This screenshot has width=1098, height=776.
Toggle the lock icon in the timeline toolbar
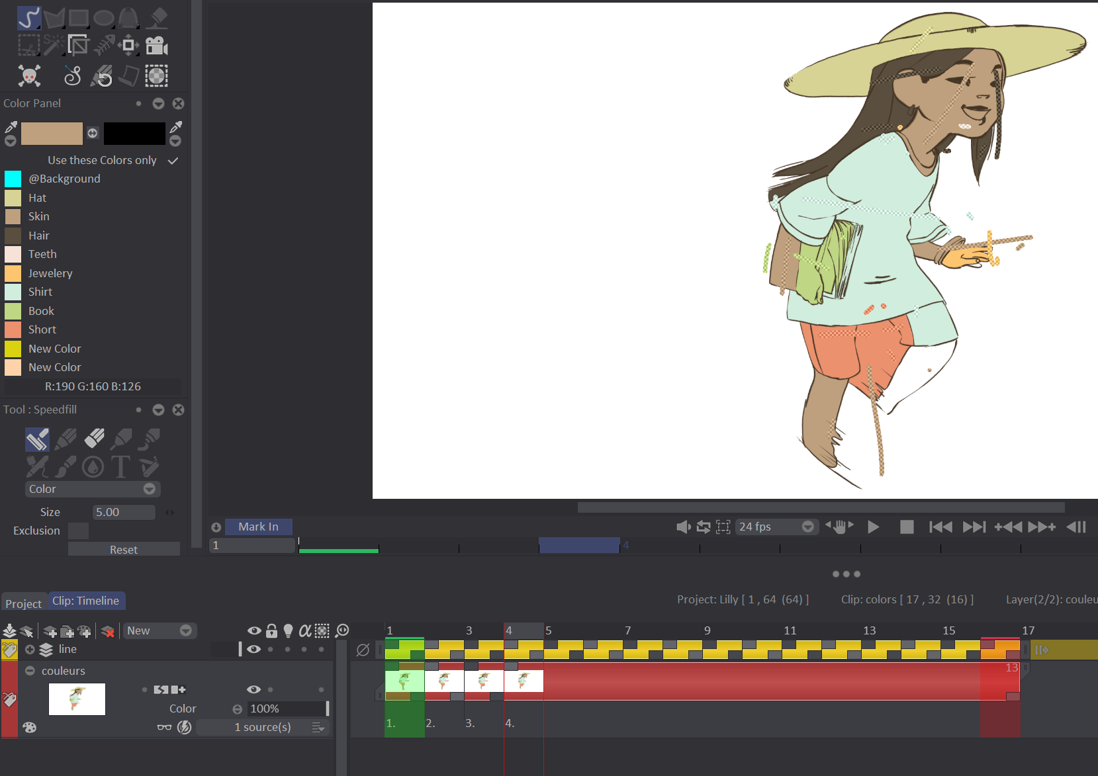tap(271, 630)
